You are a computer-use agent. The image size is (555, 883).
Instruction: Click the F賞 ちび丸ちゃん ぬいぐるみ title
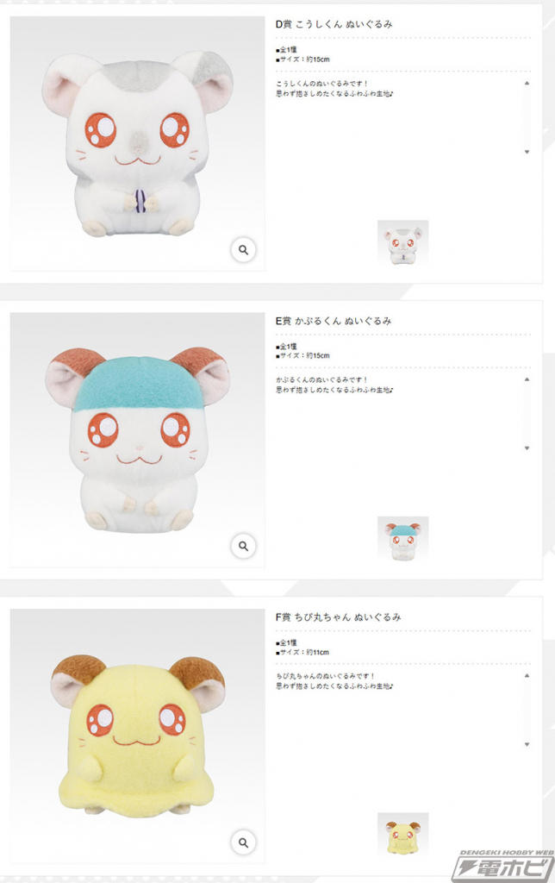[x=338, y=617]
